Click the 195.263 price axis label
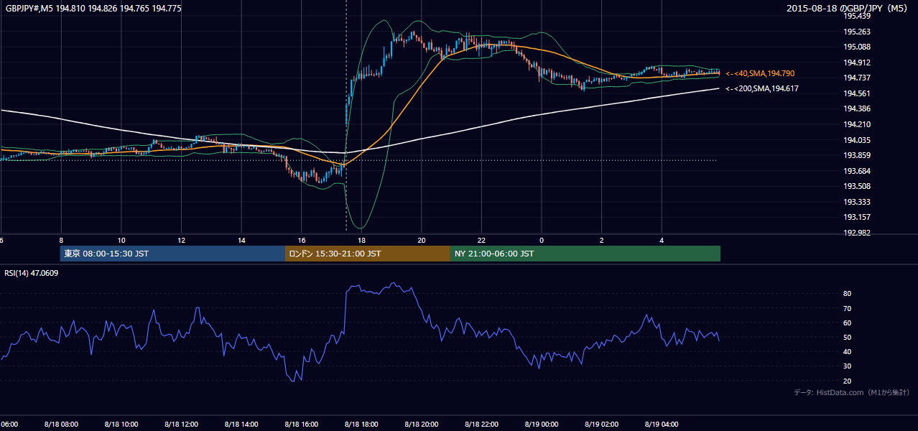Image resolution: width=918 pixels, height=431 pixels. 856,32
